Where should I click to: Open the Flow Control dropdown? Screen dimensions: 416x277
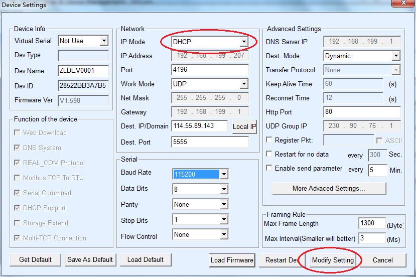click(224, 234)
